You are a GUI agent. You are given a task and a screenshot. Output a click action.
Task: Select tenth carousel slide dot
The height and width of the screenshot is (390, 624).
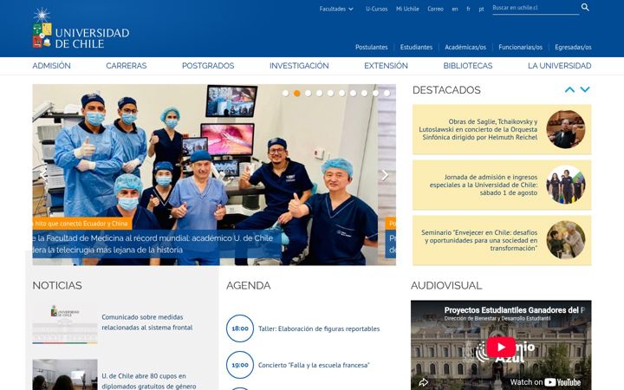pos(387,93)
